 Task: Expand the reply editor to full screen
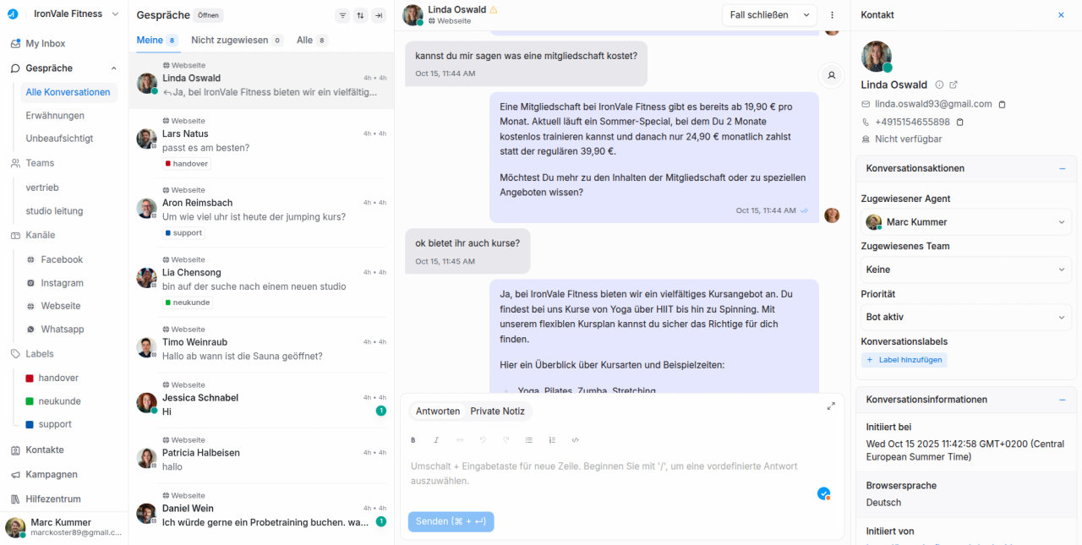click(x=831, y=406)
